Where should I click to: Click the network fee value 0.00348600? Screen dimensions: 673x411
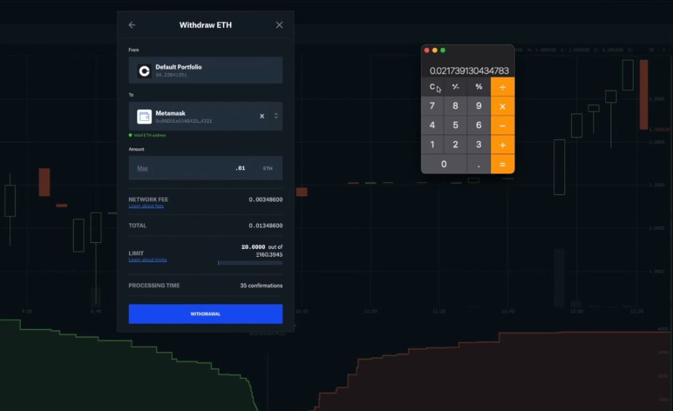266,200
